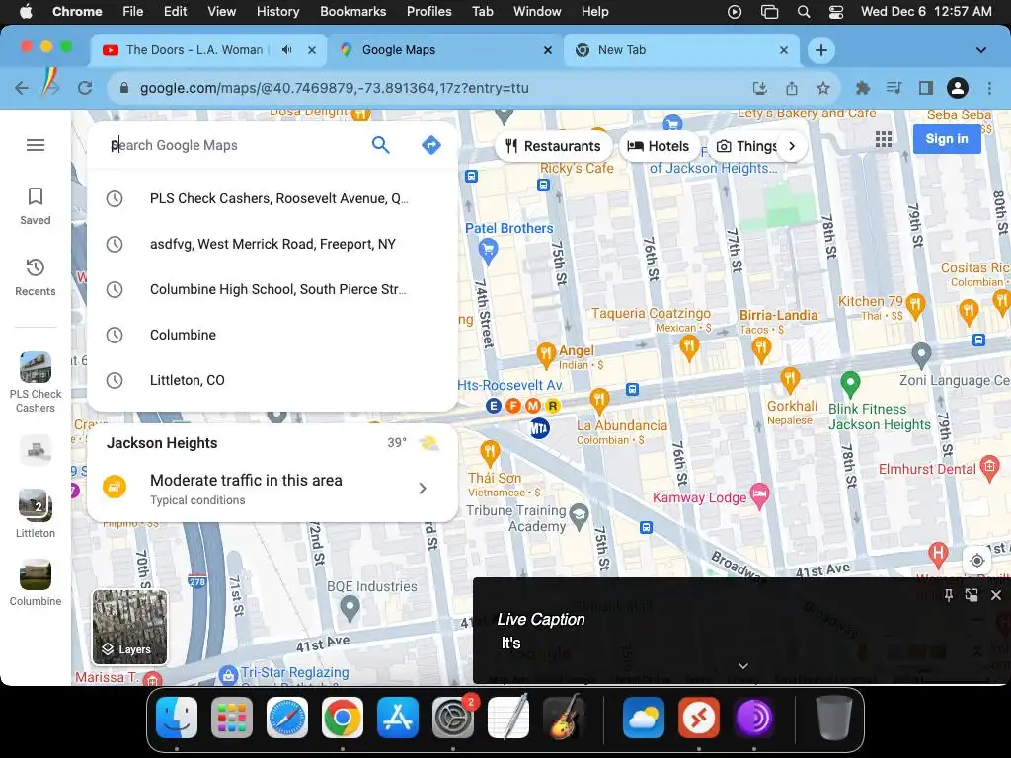Open the Chrome extensions puzzle icon
The width and height of the screenshot is (1011, 758).
(x=862, y=88)
